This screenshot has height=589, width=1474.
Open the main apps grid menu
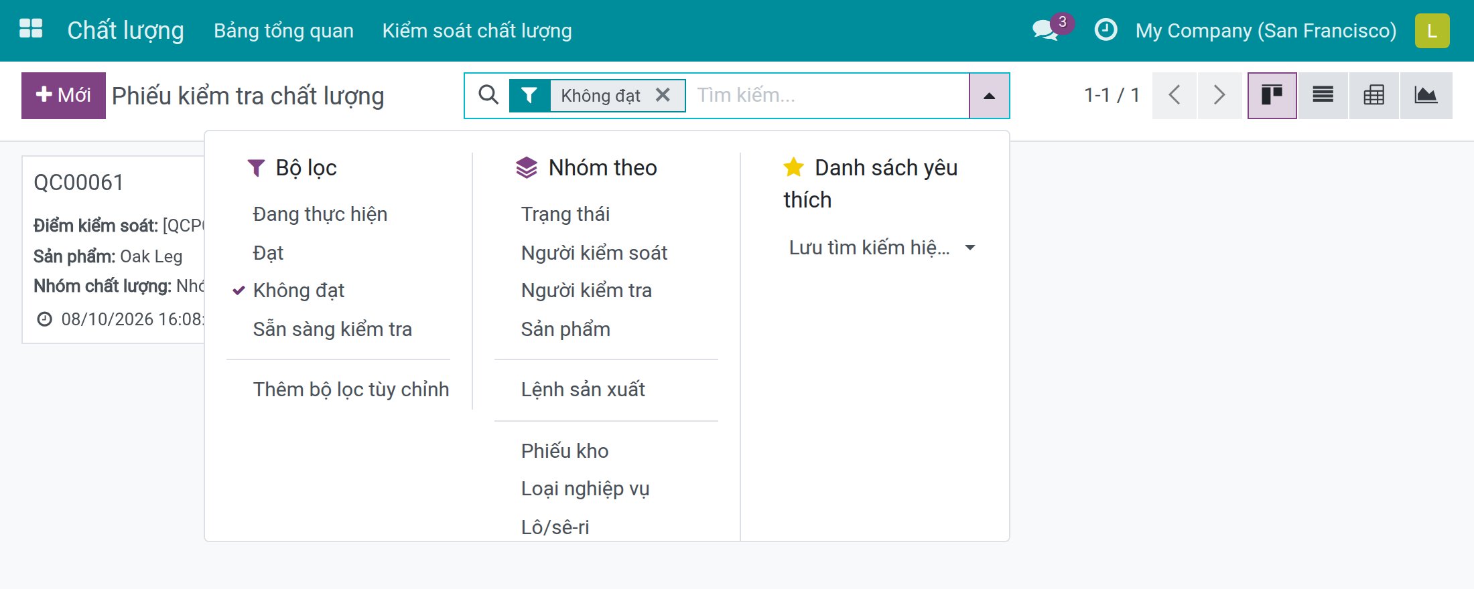31,29
